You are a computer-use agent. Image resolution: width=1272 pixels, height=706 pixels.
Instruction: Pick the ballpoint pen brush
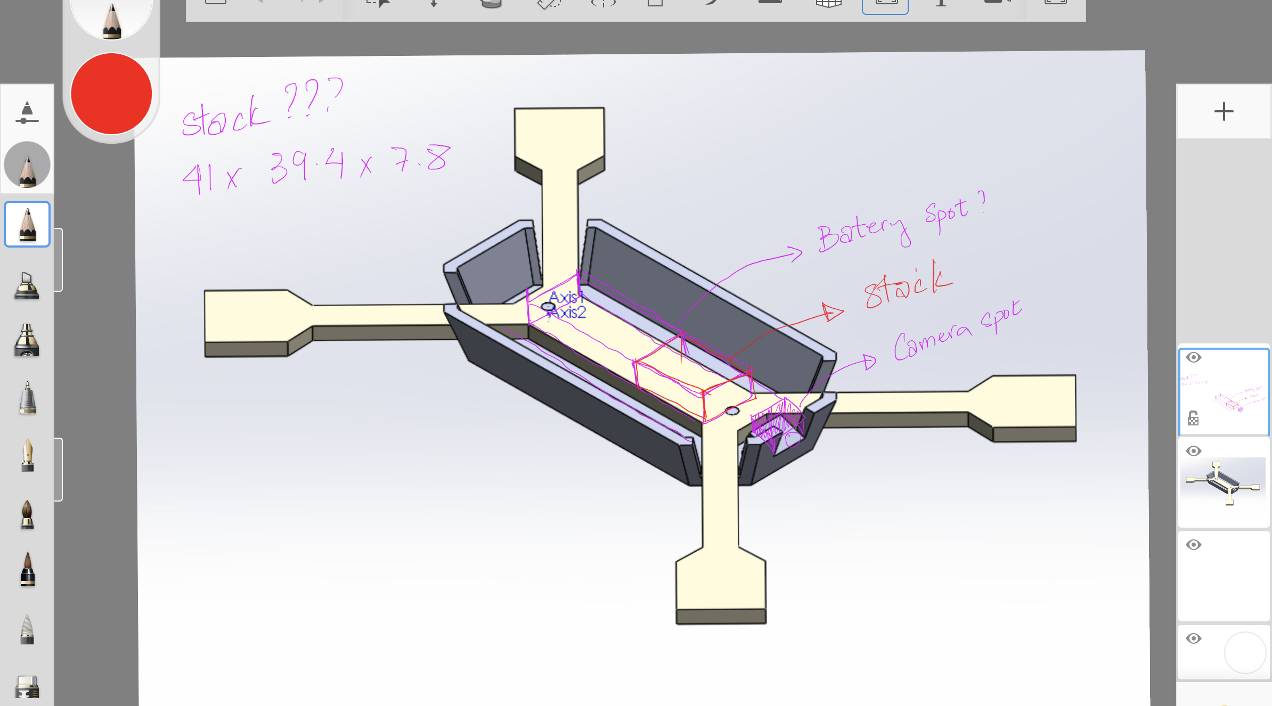click(x=27, y=398)
